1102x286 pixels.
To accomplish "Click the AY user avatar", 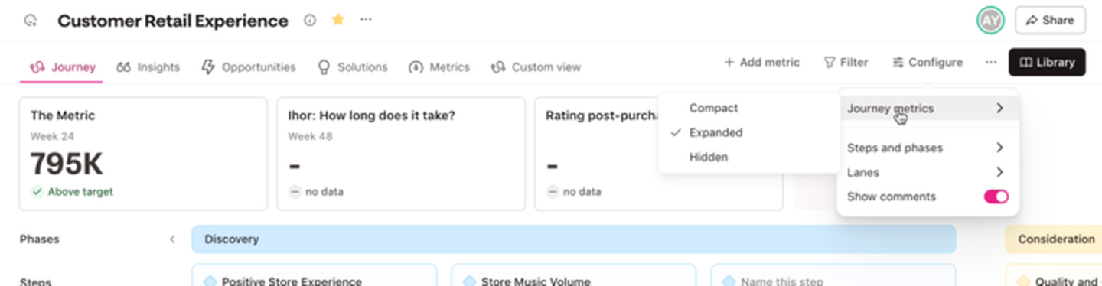I will point(991,21).
